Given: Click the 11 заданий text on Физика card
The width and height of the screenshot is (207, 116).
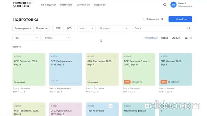Looking at the screenshot, I should coord(173,82).
